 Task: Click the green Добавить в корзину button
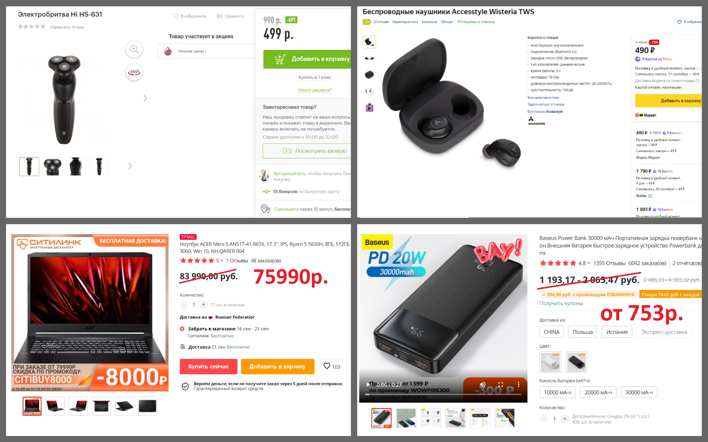click(x=307, y=59)
